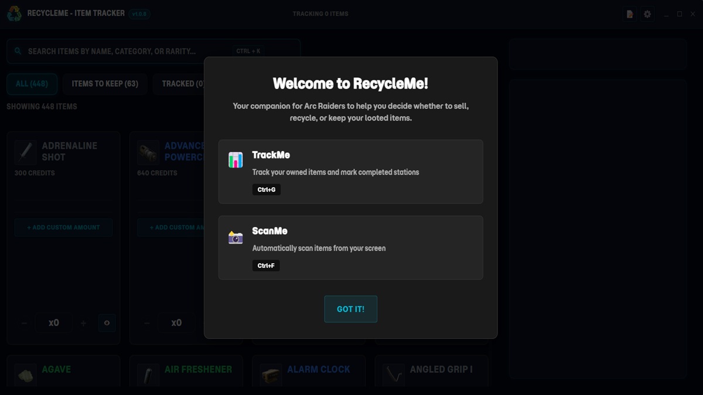Click the TrackMe bar chart icon
This screenshot has width=703, height=395.
click(x=236, y=160)
